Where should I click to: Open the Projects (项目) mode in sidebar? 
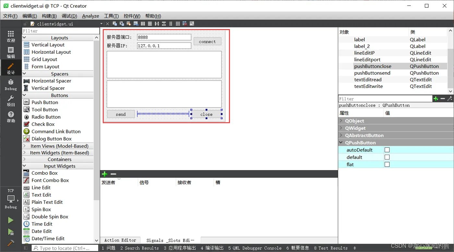pyautogui.click(x=11, y=101)
